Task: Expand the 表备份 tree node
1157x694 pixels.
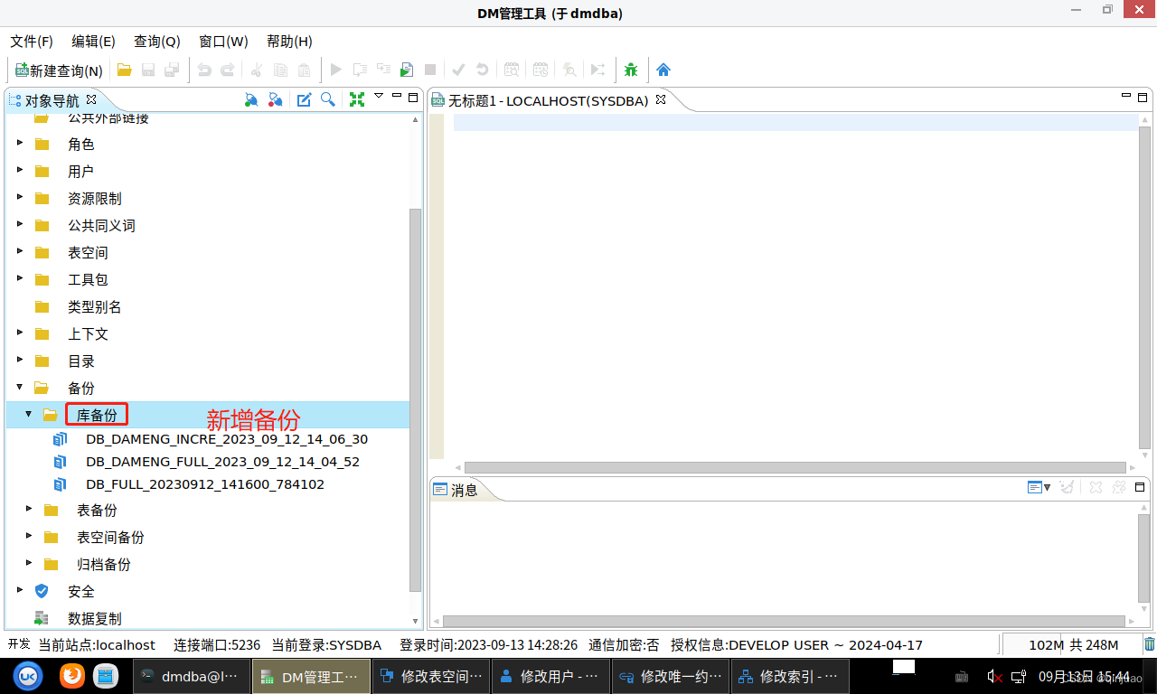Action: (x=29, y=509)
